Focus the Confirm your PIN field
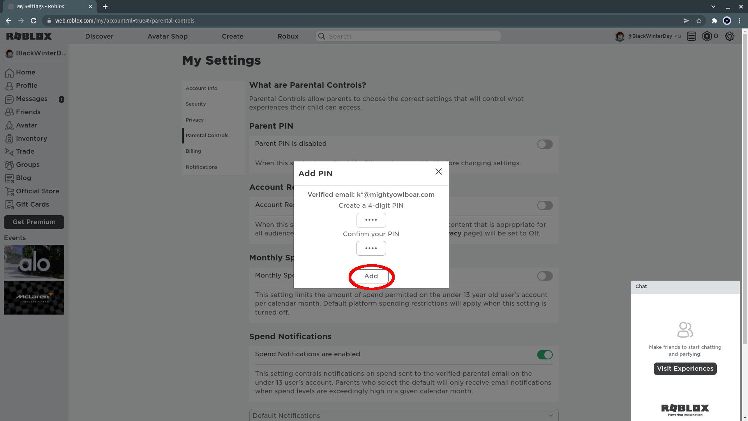The image size is (748, 421). (371, 248)
